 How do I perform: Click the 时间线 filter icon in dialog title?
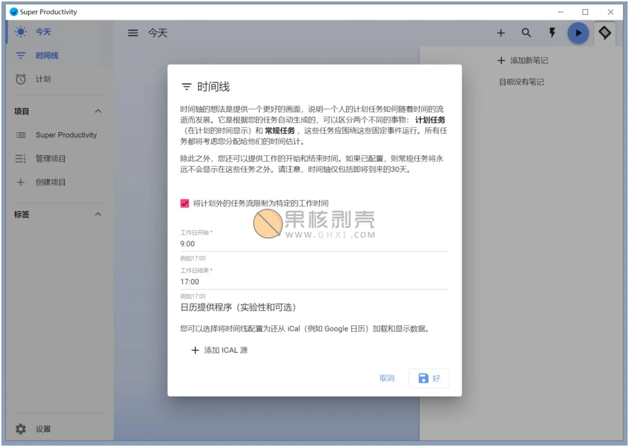[x=186, y=87]
